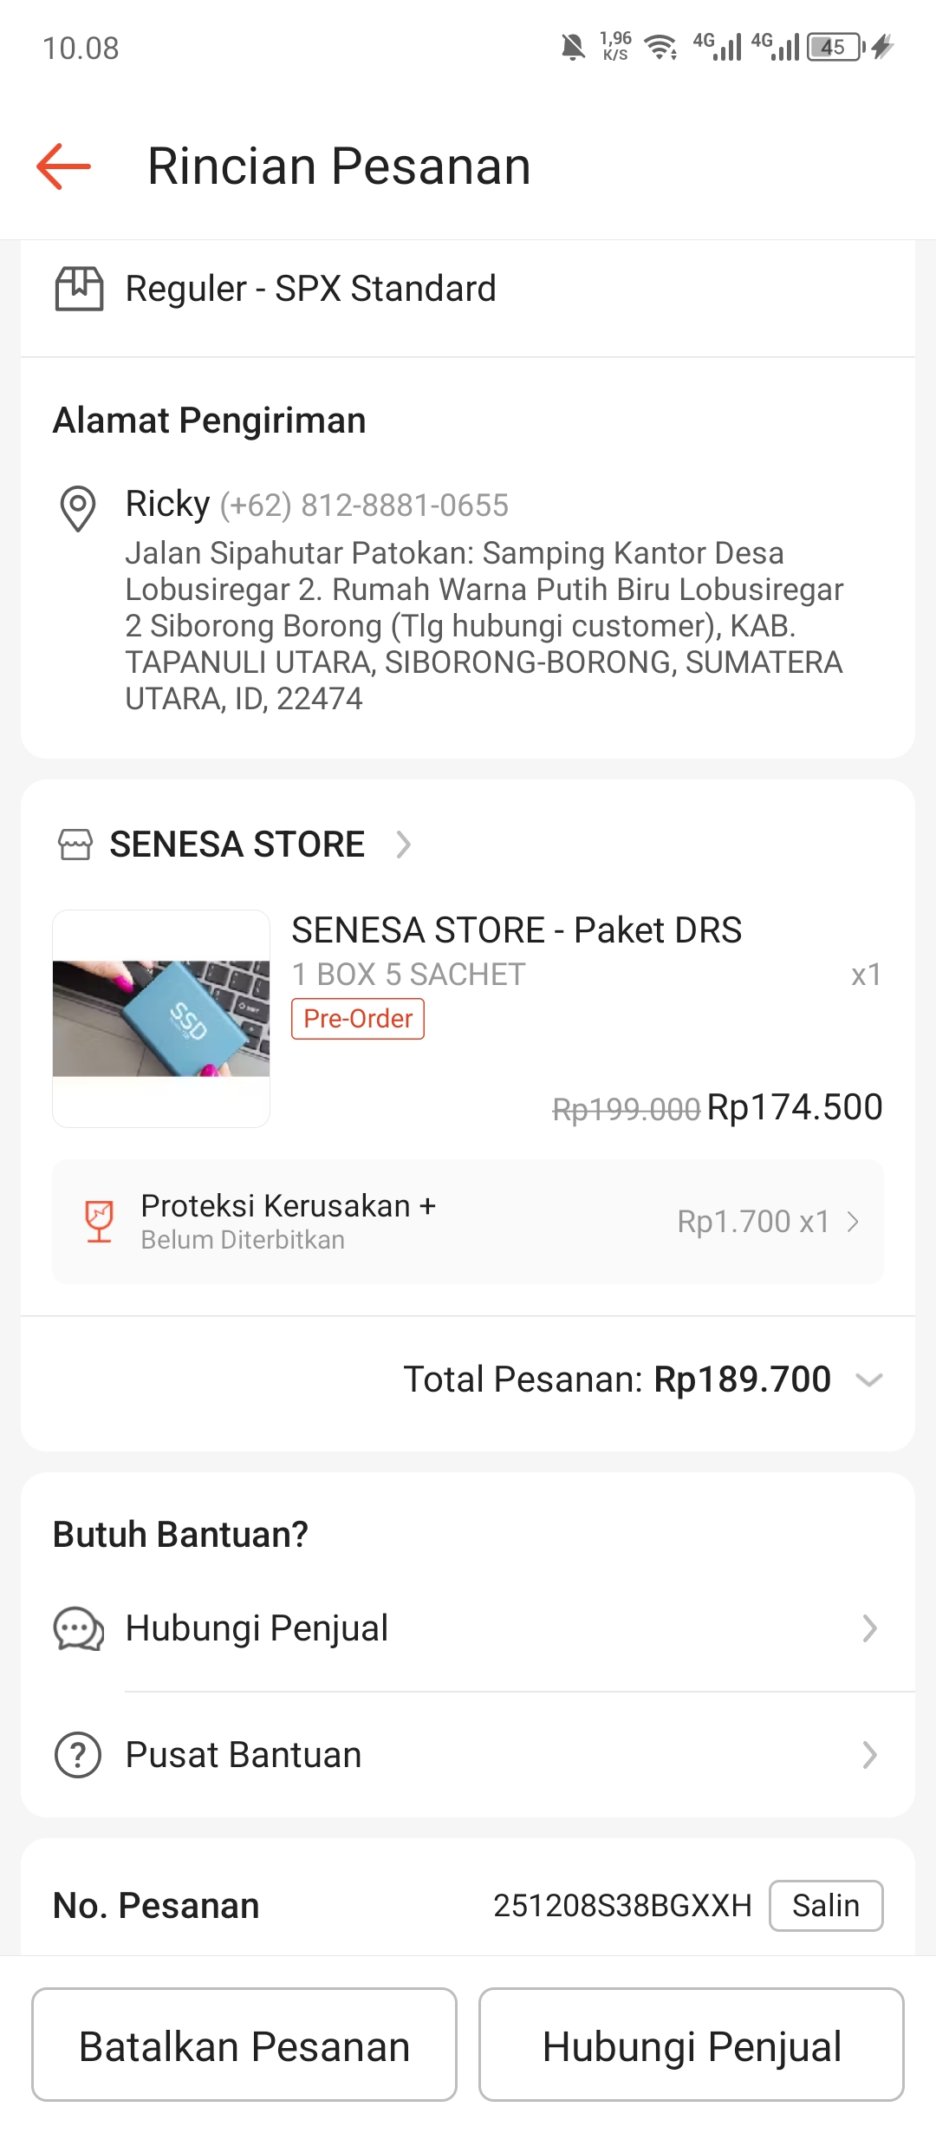Tap the shipping package icon

click(x=79, y=289)
